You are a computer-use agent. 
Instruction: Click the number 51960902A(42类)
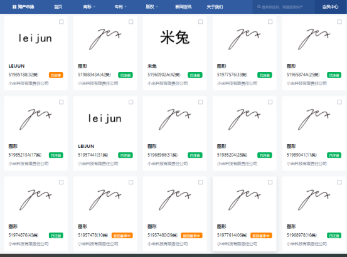point(164,75)
